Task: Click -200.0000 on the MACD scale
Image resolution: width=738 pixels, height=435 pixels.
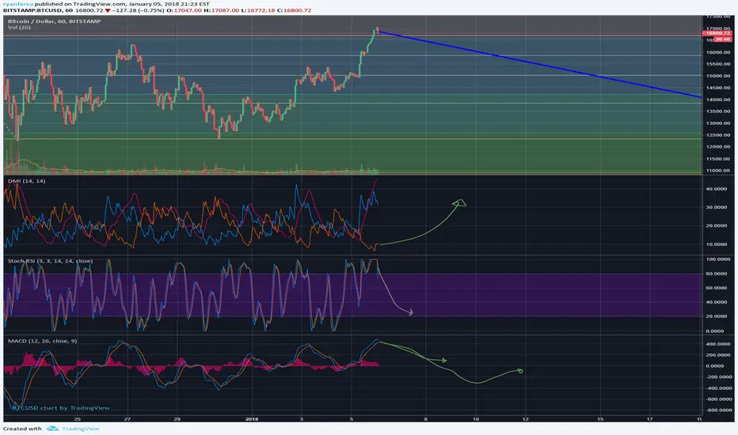Action: pyautogui.click(x=717, y=376)
